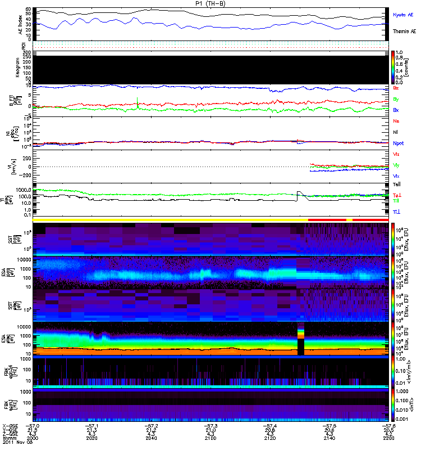Click the X-GSE value -57.3
The height and width of the screenshot is (450, 421).
point(210,426)
